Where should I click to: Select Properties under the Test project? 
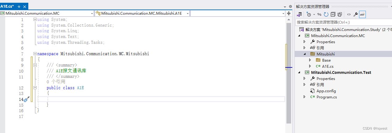click(x=326, y=79)
